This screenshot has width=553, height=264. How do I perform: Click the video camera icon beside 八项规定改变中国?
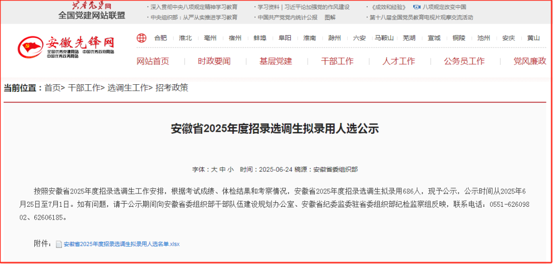(x=417, y=7)
